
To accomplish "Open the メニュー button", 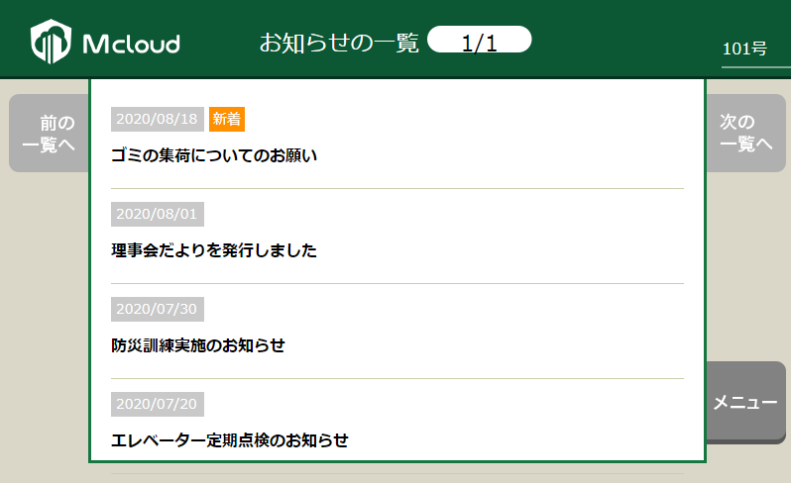I will tap(745, 402).
